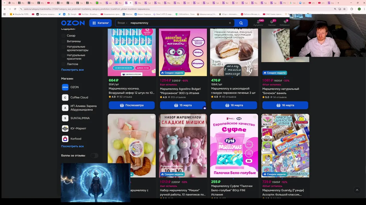The width and height of the screenshot is (366, 205).
Task: Open the browser extensions icon
Action: tap(352, 9)
